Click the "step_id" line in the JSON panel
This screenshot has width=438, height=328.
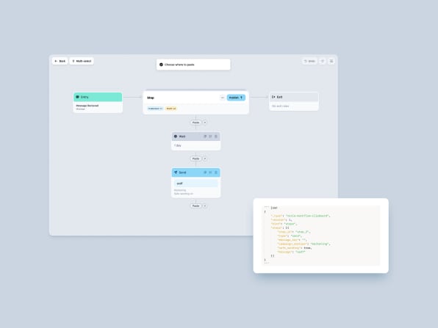[x=293, y=232]
